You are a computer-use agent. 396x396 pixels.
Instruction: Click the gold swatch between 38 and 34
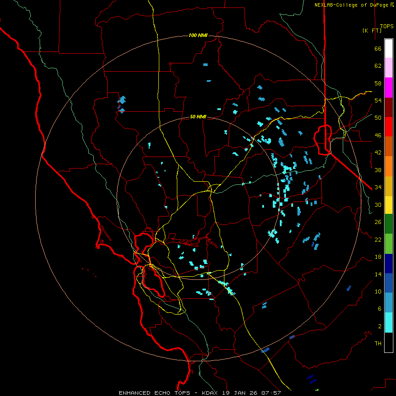pos(389,186)
